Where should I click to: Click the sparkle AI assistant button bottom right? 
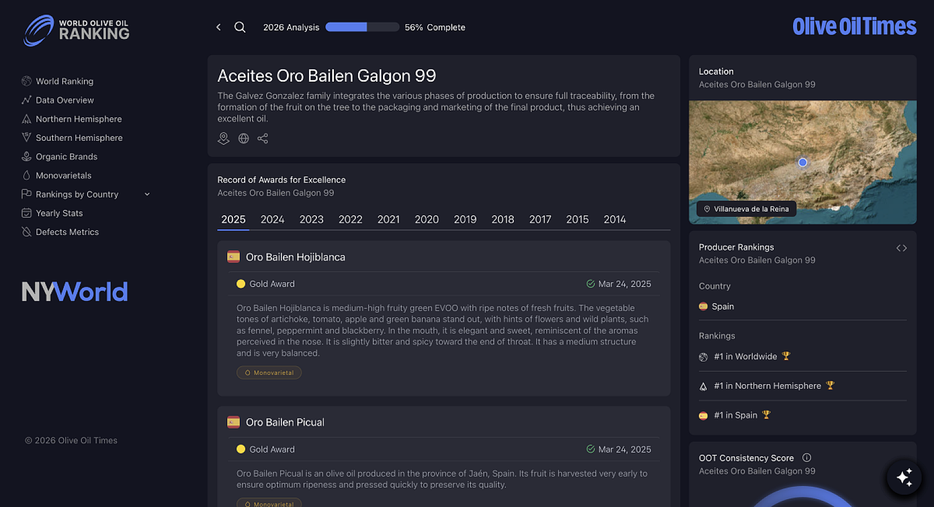point(904,478)
